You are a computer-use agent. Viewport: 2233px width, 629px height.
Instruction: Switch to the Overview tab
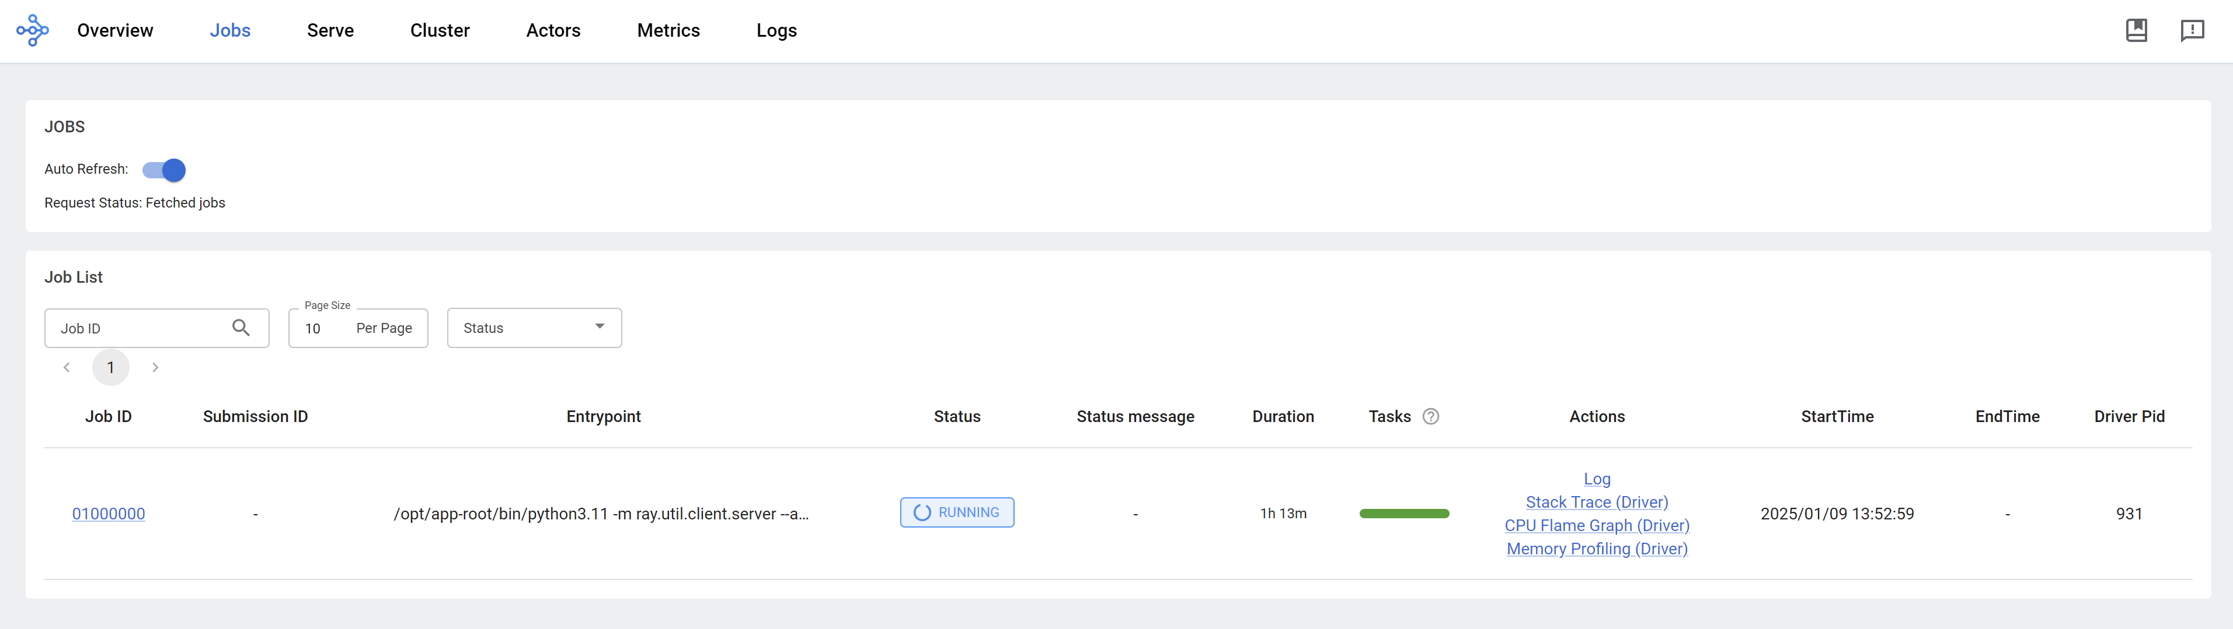tap(115, 30)
